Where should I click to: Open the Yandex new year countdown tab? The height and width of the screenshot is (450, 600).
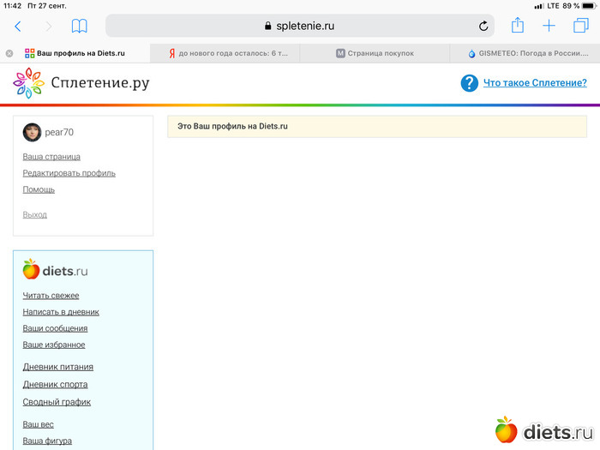coord(228,53)
